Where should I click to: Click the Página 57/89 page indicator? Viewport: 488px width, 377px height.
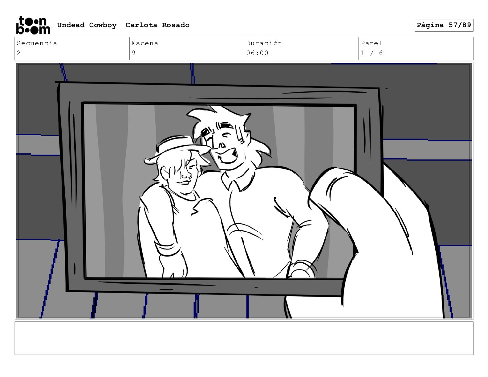point(444,25)
